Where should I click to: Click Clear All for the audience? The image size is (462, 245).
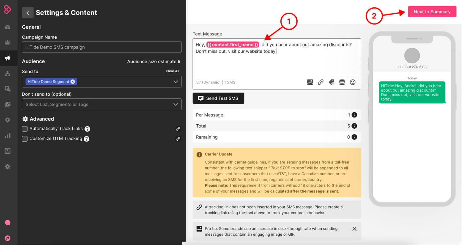(172, 71)
